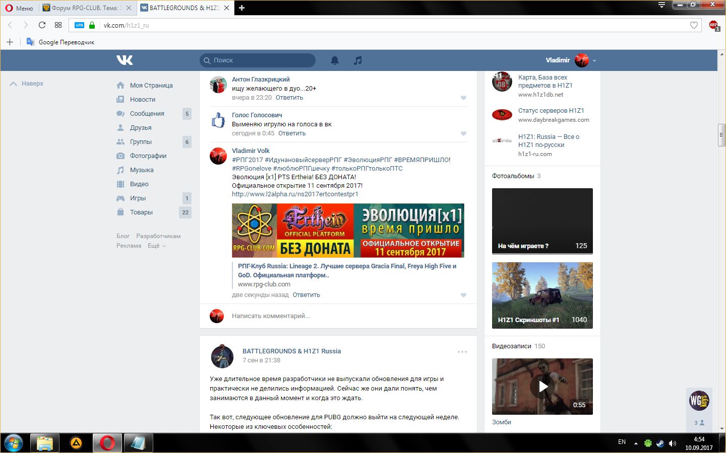Play the Зомби video
Screen dimensions: 726x453
[542, 387]
